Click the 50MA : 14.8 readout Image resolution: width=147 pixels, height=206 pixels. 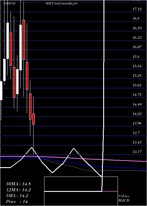coord(18,184)
